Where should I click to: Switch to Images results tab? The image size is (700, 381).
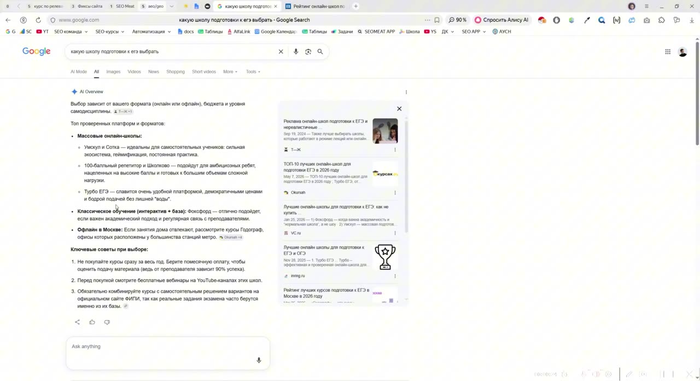(113, 72)
